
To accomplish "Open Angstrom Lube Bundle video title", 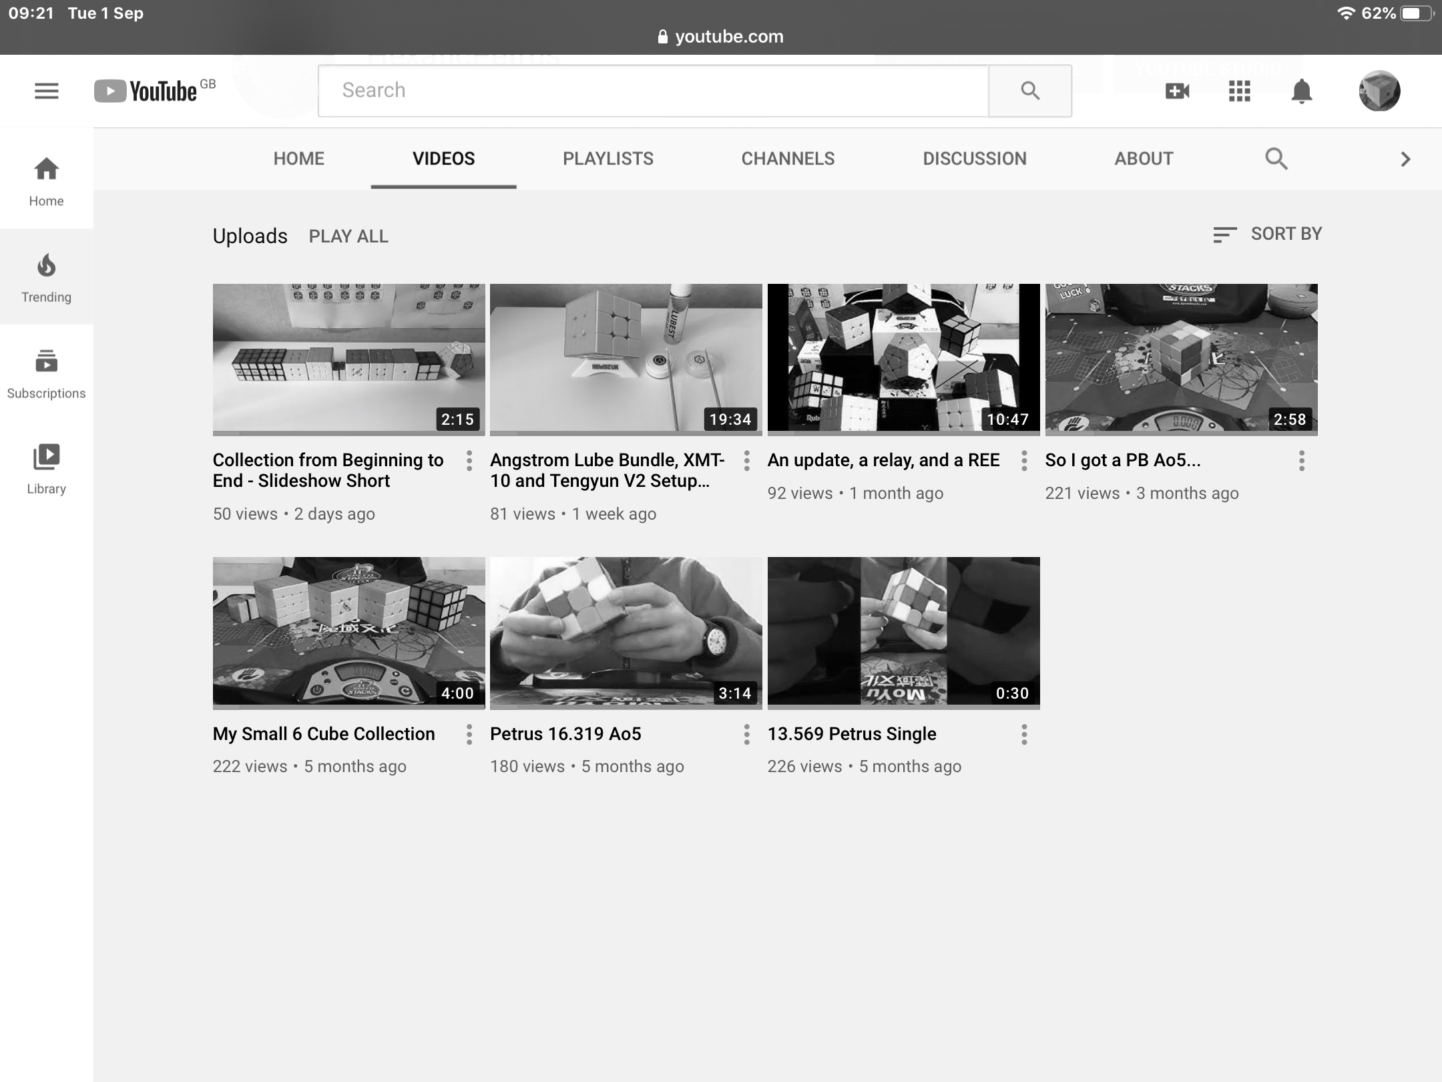I will [608, 470].
